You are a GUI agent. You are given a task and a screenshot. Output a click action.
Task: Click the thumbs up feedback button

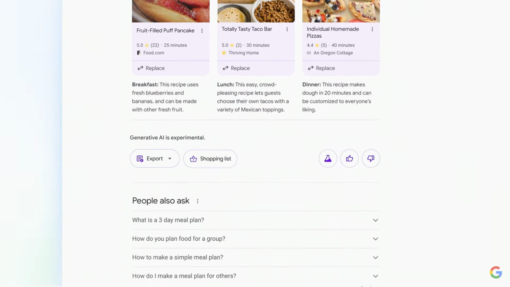pos(349,159)
